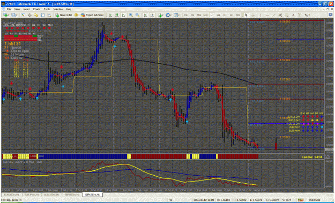This screenshot has width=335, height=203.
Task: Select the equidistant channel tool
Action: [280, 15]
